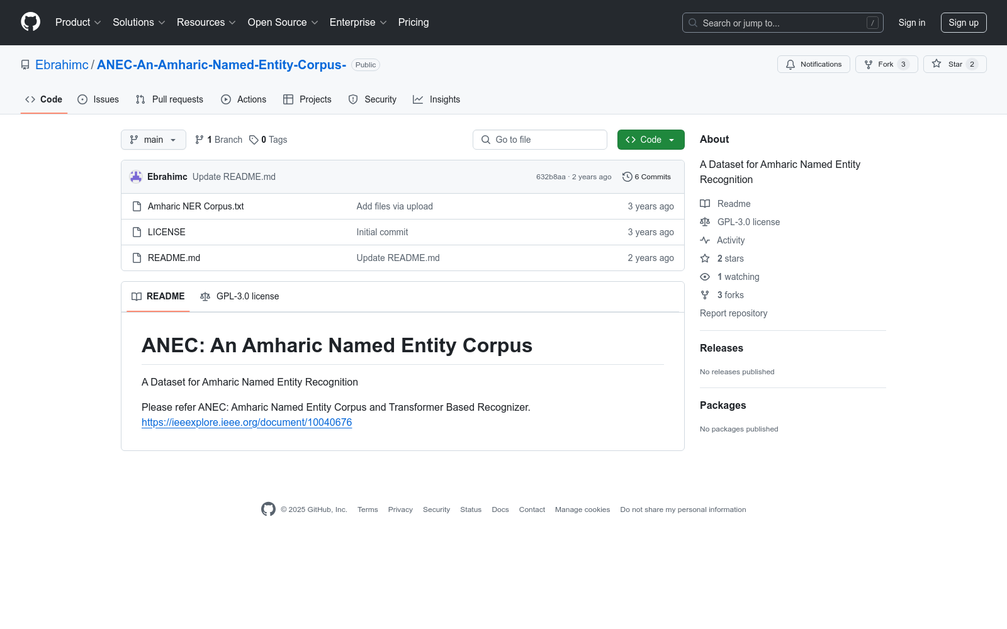The height and width of the screenshot is (629, 1007).
Task: Click the pulse icon beside Activity
Action: pyautogui.click(x=705, y=240)
